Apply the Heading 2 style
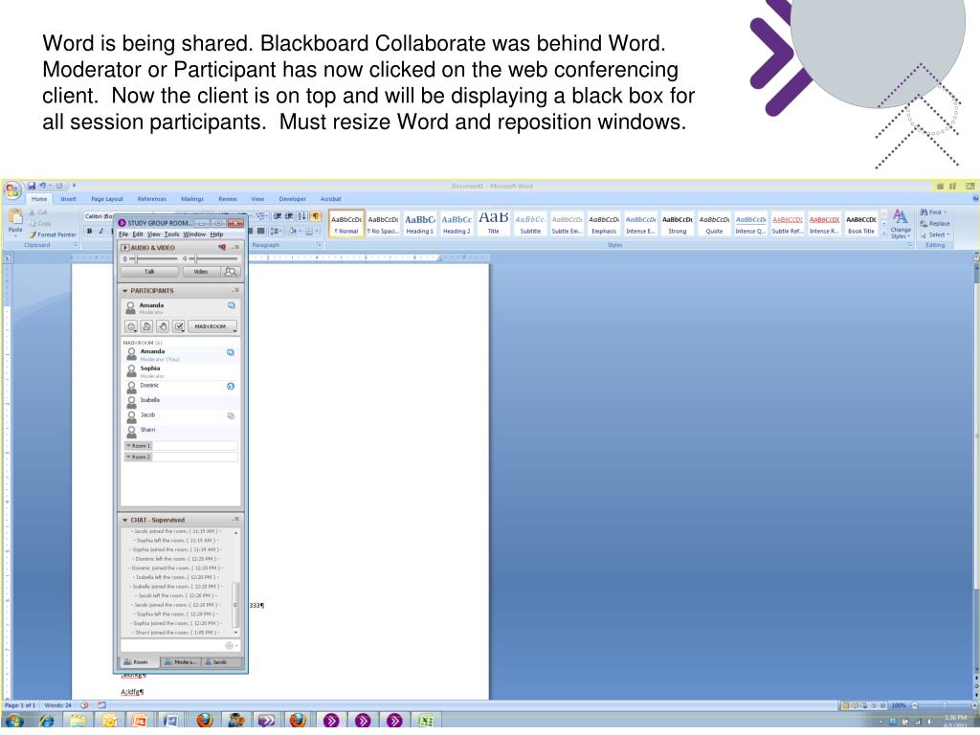The height and width of the screenshot is (735, 980). click(457, 224)
